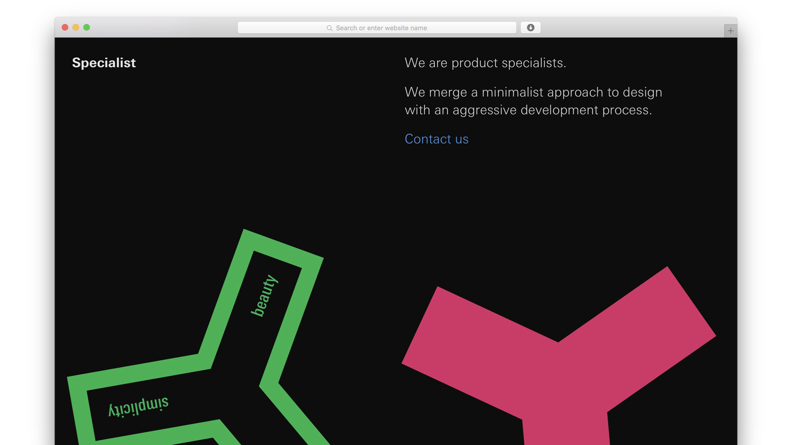Click the green outline's left edge near 'simplicity'

pyautogui.click(x=81, y=408)
